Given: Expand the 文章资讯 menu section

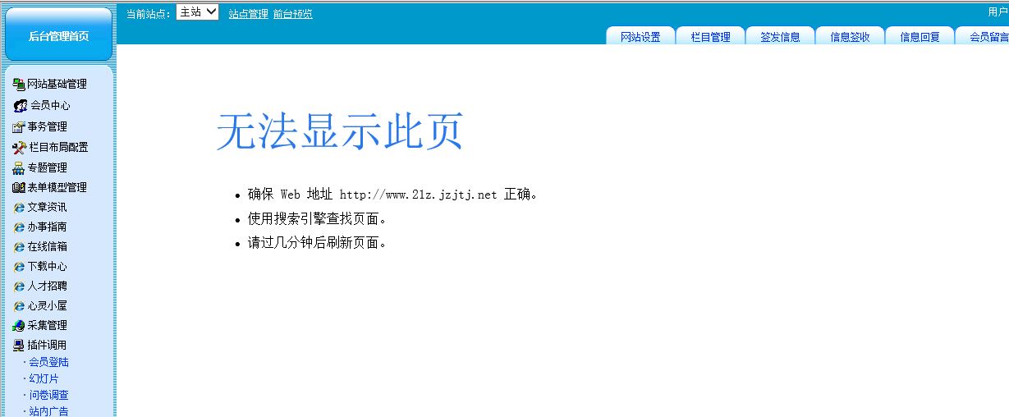Looking at the screenshot, I should tap(47, 207).
